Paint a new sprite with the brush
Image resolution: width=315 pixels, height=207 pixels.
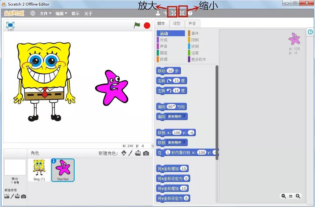point(131,153)
